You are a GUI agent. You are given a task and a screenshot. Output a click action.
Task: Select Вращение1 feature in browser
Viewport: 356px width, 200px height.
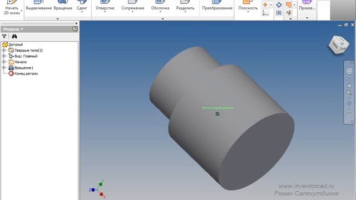(21, 68)
